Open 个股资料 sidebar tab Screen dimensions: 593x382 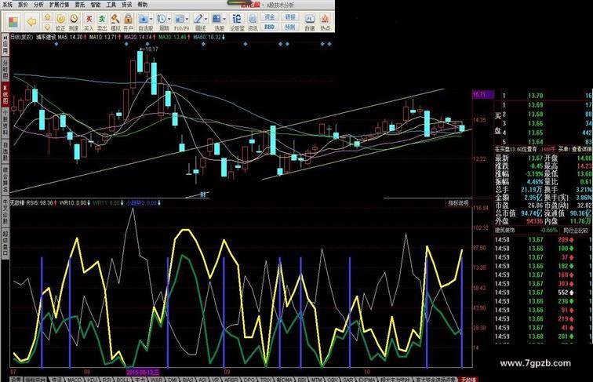click(5, 123)
